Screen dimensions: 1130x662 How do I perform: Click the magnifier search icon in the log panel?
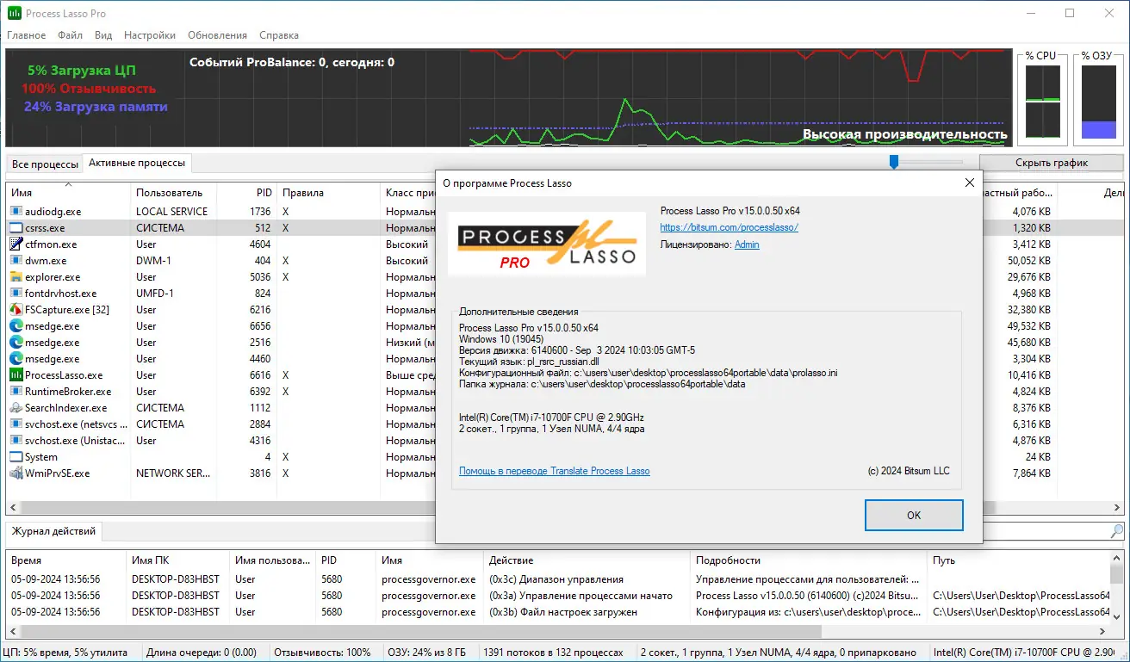pos(1117,531)
